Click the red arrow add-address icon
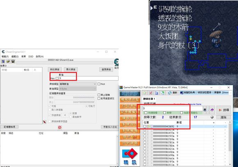 pos(44,122)
